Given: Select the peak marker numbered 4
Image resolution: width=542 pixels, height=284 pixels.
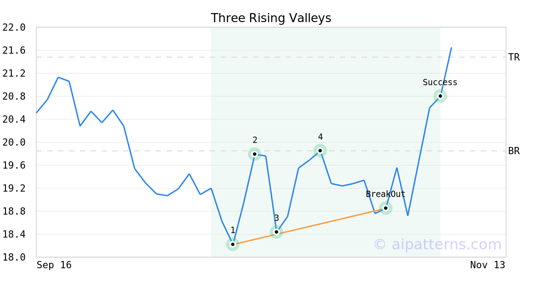Looking at the screenshot, I should 320,151.
